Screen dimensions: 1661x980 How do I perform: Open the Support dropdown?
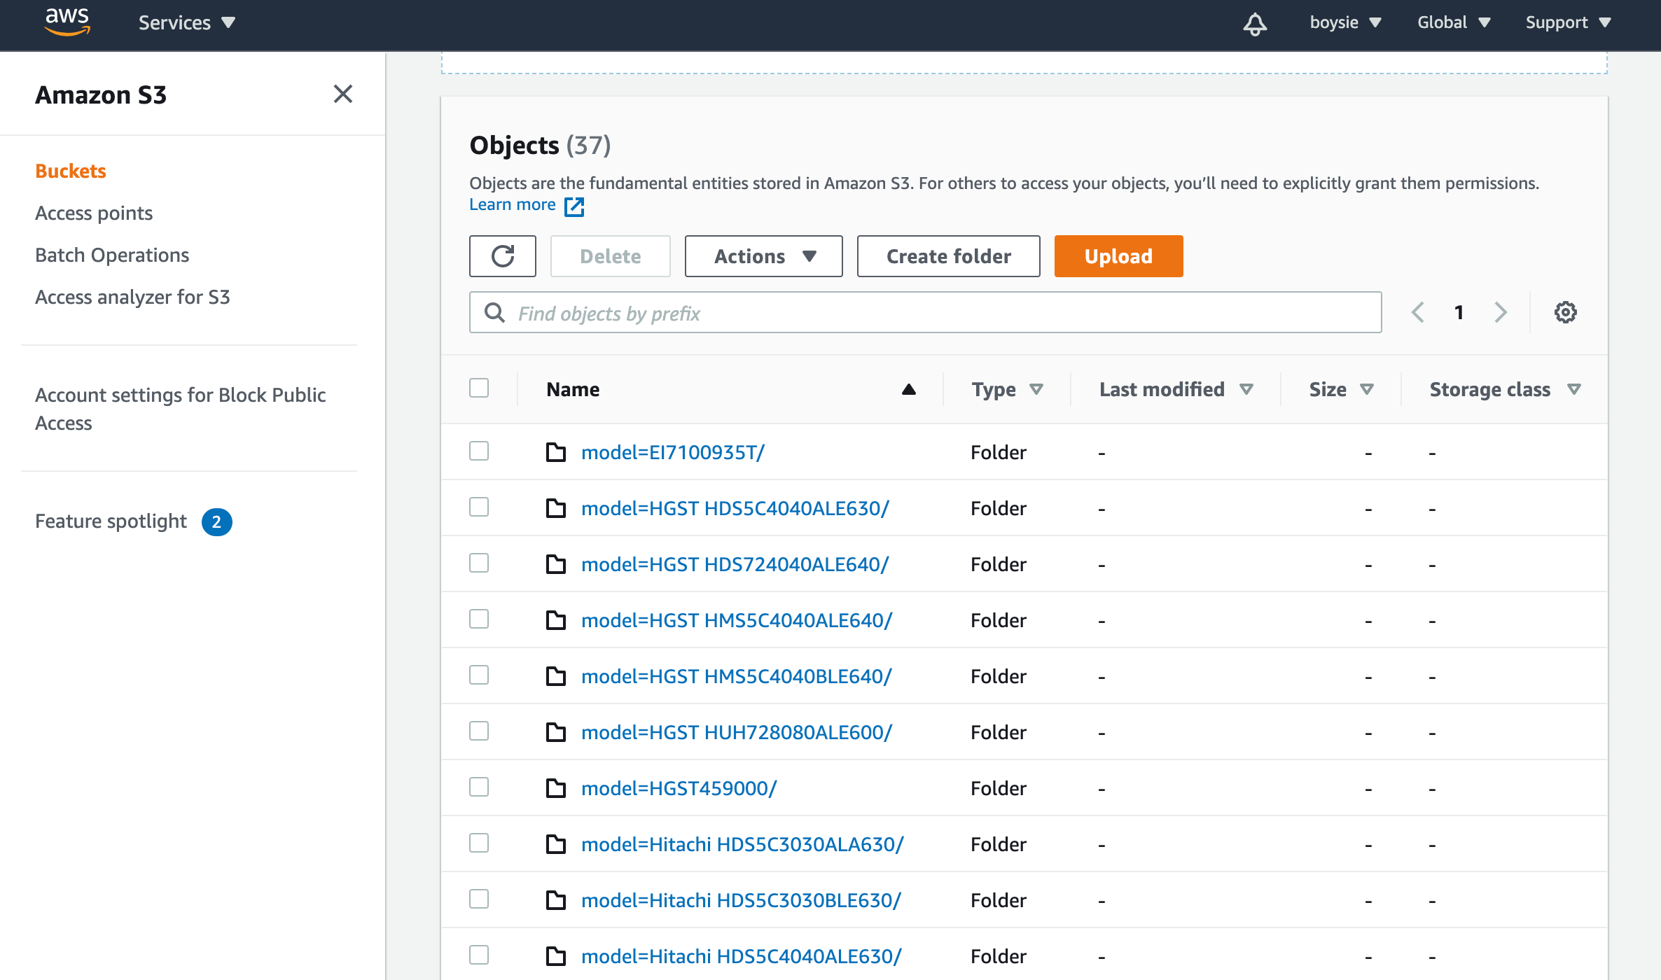coord(1569,22)
